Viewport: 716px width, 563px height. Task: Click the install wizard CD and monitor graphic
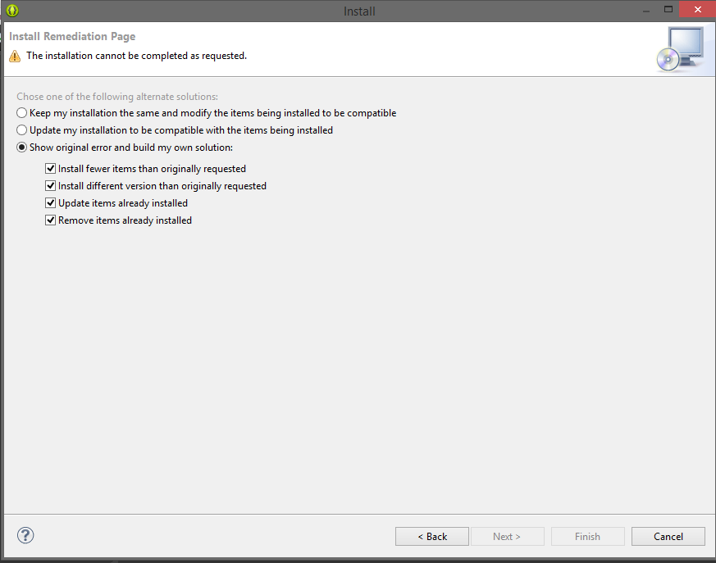click(680, 49)
